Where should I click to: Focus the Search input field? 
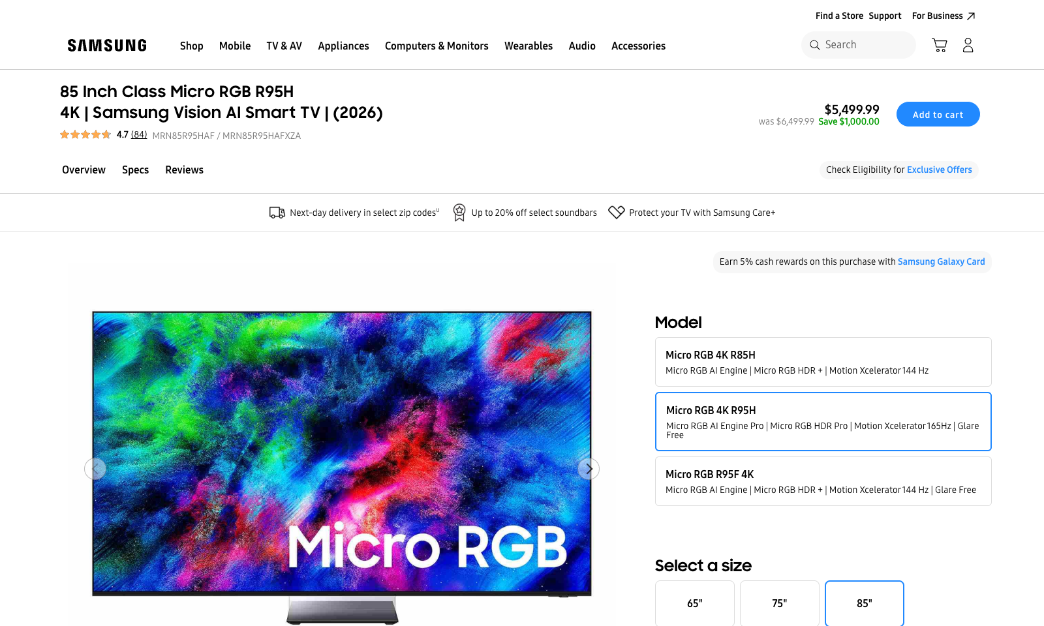pos(859,45)
